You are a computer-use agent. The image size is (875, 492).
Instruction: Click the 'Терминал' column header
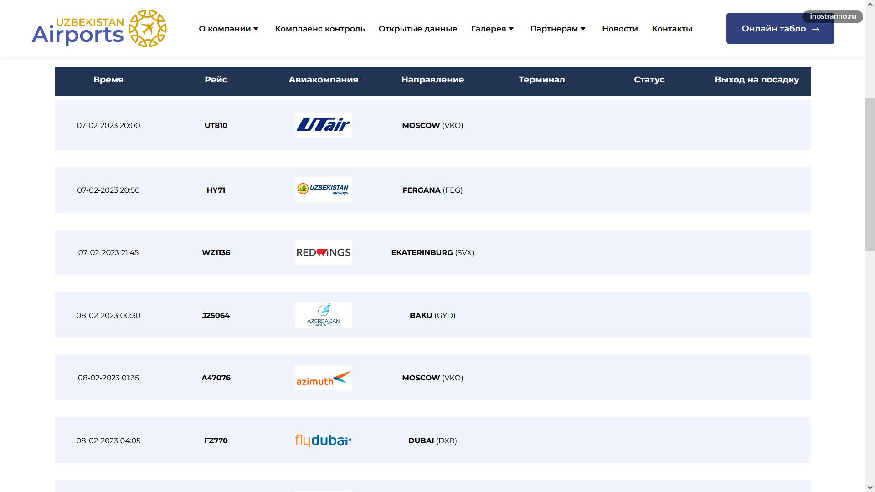click(542, 80)
